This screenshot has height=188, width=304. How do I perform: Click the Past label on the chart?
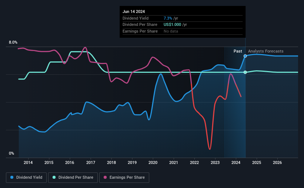click(238, 51)
